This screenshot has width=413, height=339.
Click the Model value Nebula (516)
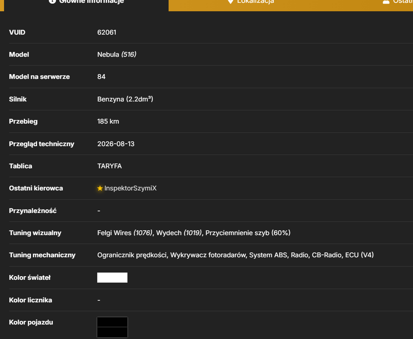(117, 54)
